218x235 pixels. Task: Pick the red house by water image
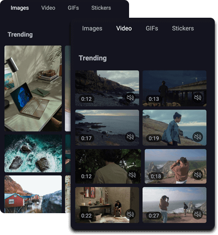click(x=33, y=194)
